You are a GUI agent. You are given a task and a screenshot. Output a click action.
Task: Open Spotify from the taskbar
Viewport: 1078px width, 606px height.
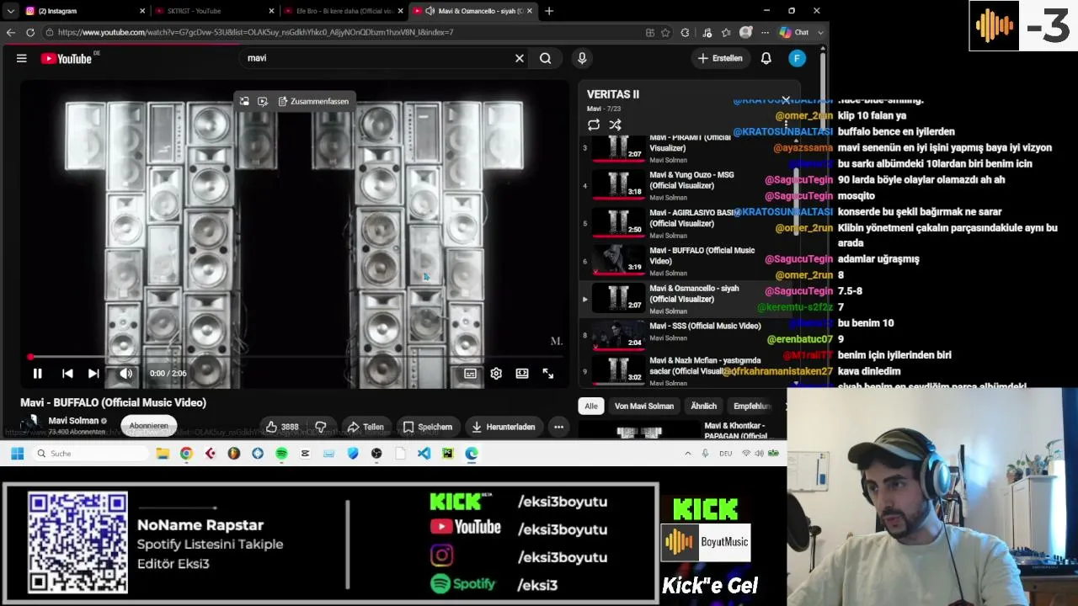[281, 454]
